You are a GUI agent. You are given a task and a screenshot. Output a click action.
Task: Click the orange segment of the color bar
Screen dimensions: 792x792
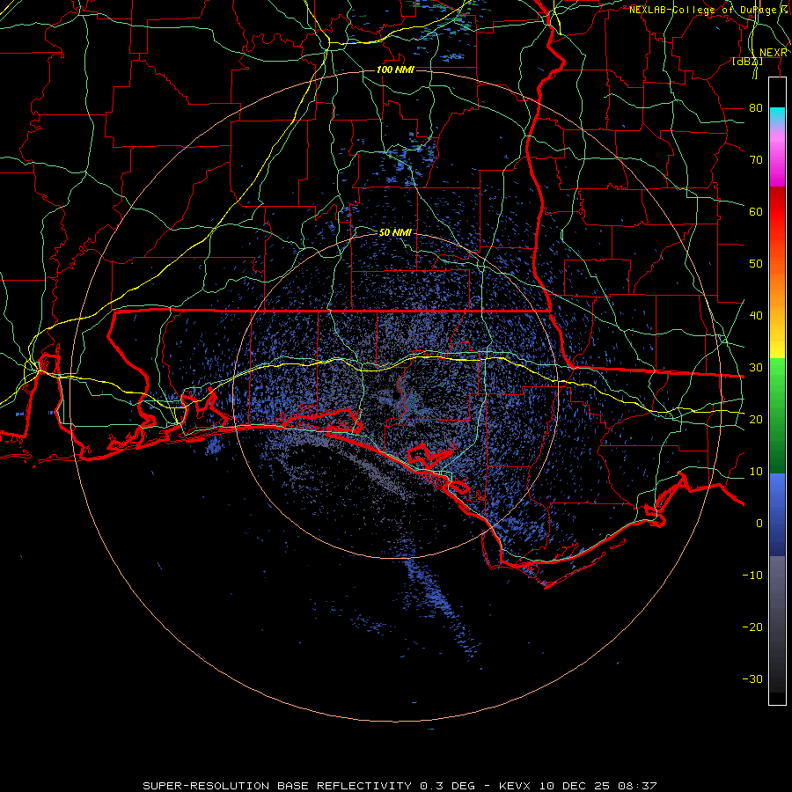pos(777,288)
